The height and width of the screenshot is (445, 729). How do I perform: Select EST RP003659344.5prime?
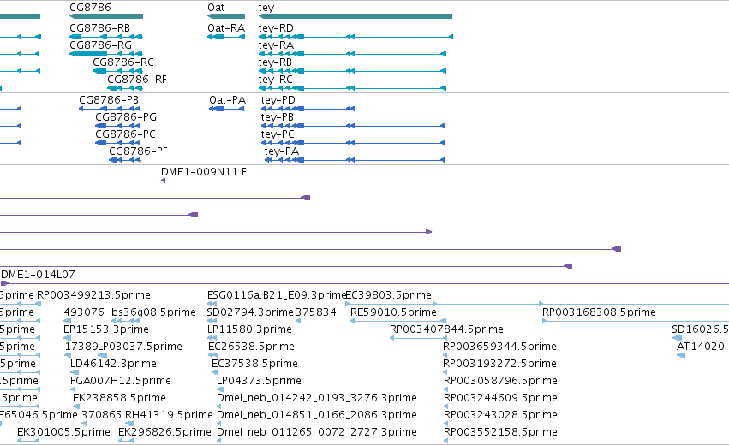(499, 347)
